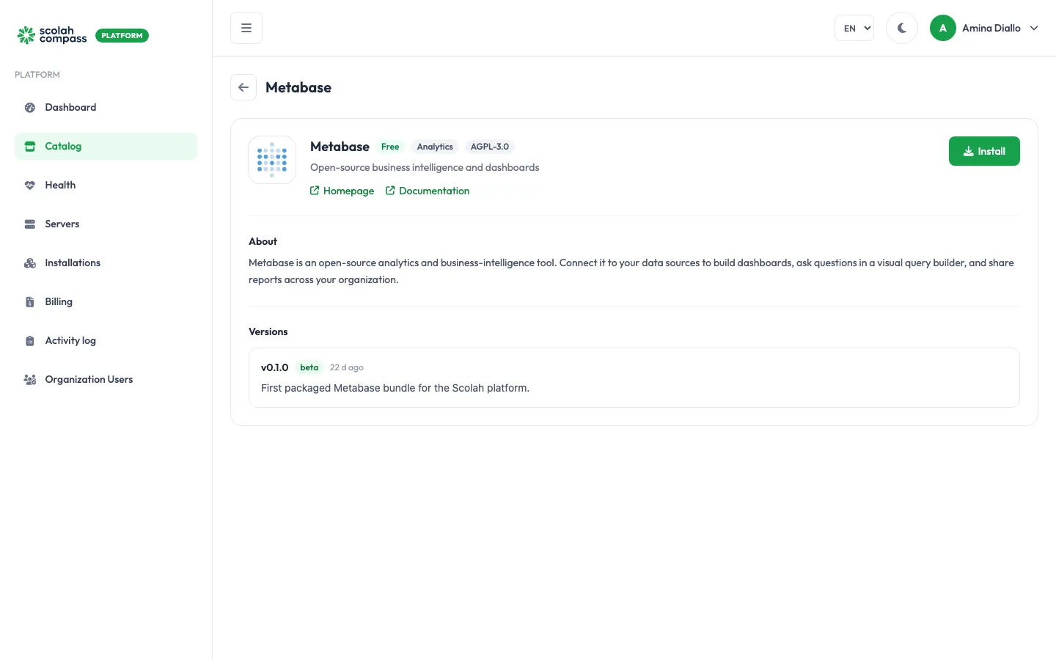
Task: Go to Health in the sidebar
Action: click(x=106, y=186)
